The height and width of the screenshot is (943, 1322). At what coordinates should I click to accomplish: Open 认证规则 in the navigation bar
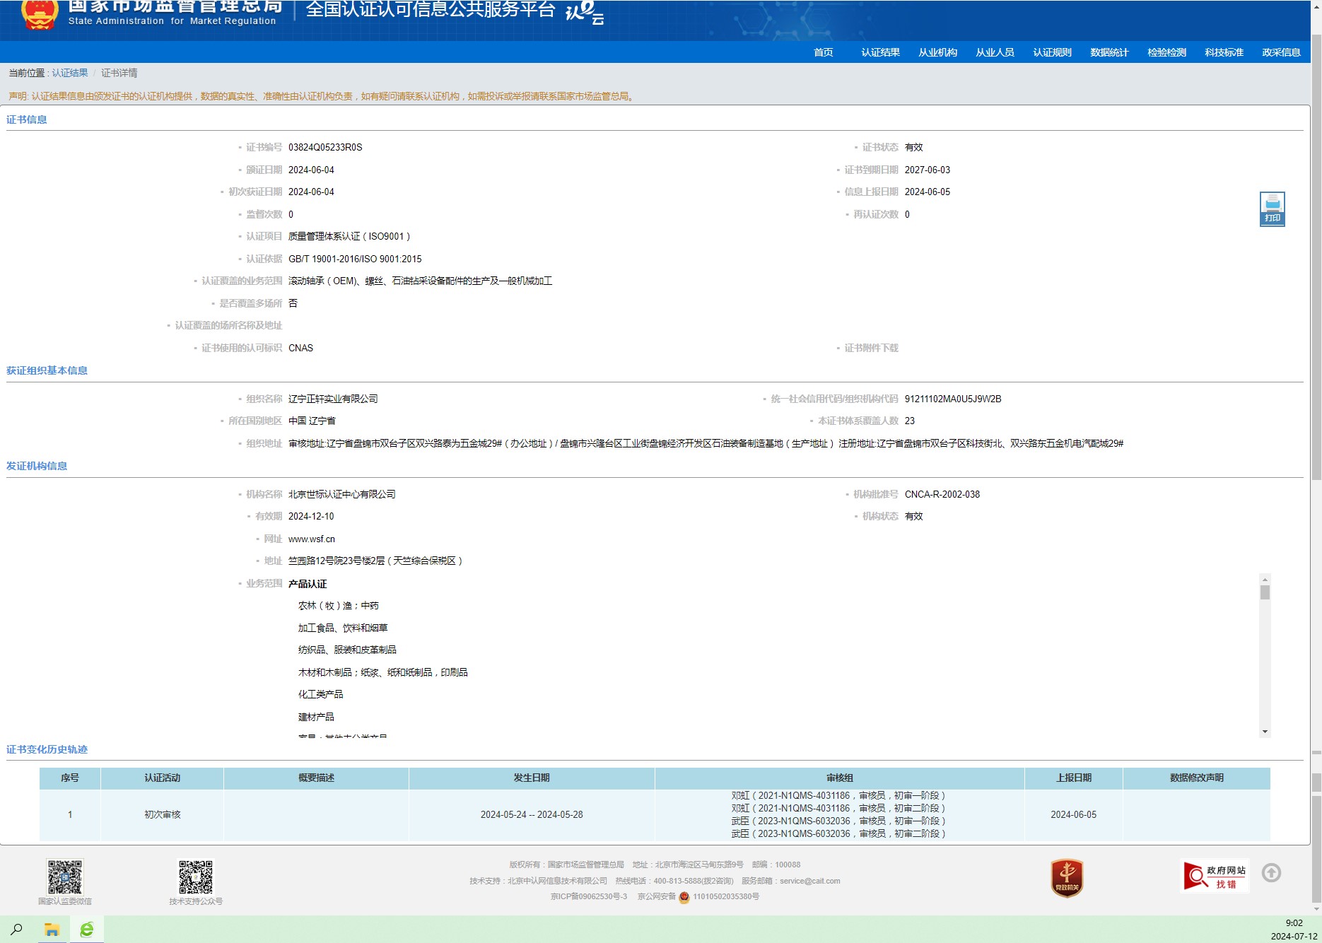(1053, 52)
